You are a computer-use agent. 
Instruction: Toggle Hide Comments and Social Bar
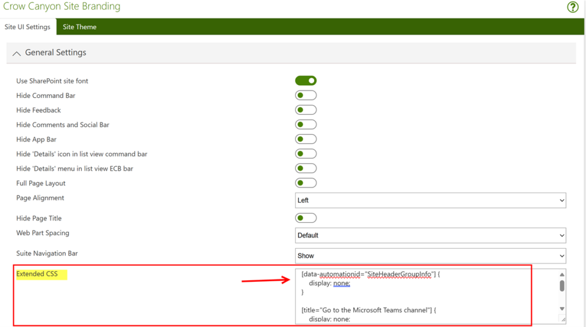pyautogui.click(x=306, y=124)
